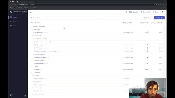
Task: Click the folder icon beside app-action
Action: click(x=33, y=30)
